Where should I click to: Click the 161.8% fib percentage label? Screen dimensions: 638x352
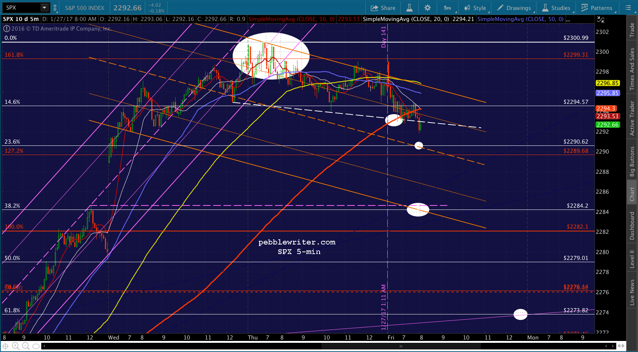click(14, 55)
